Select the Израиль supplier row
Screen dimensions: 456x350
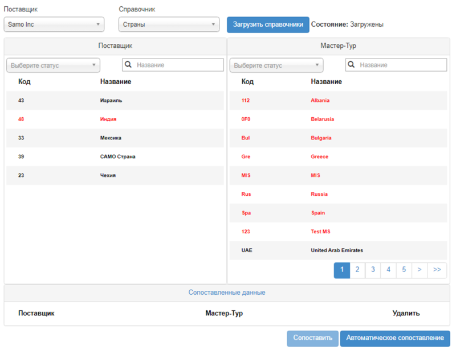coord(115,100)
